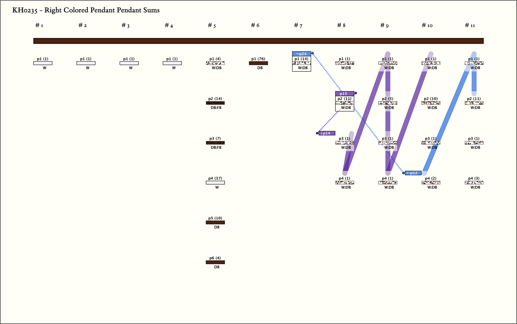Viewport: 517px width, 324px height.
Task: Click the solid brown p1 (76) swatch in column 6
Action: pyautogui.click(x=258, y=63)
